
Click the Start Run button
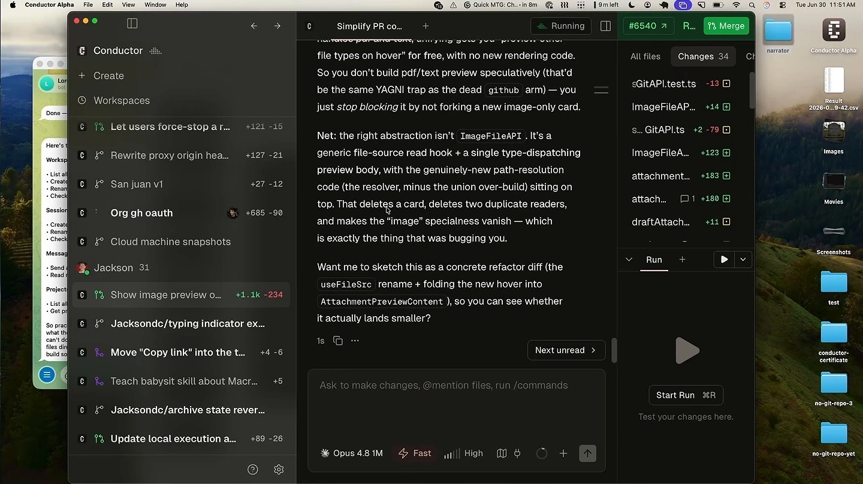686,395
